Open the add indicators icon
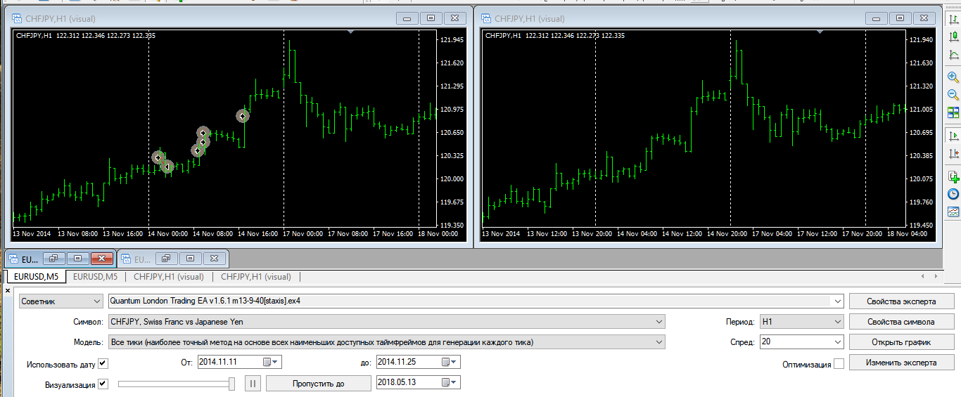Image resolution: width=961 pixels, height=397 pixels. point(953,176)
